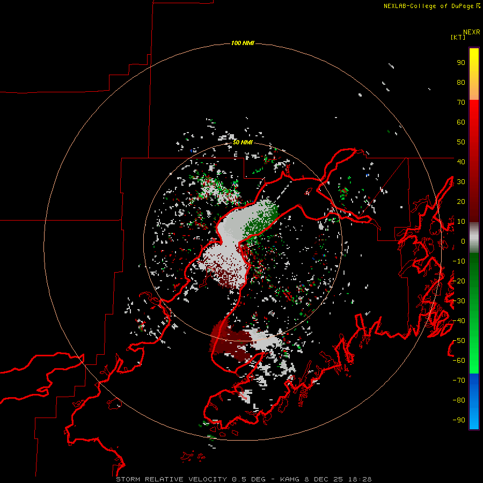The width and height of the screenshot is (483, 483).
Task: Click the 10 value on velocity scale
Action: click(461, 222)
